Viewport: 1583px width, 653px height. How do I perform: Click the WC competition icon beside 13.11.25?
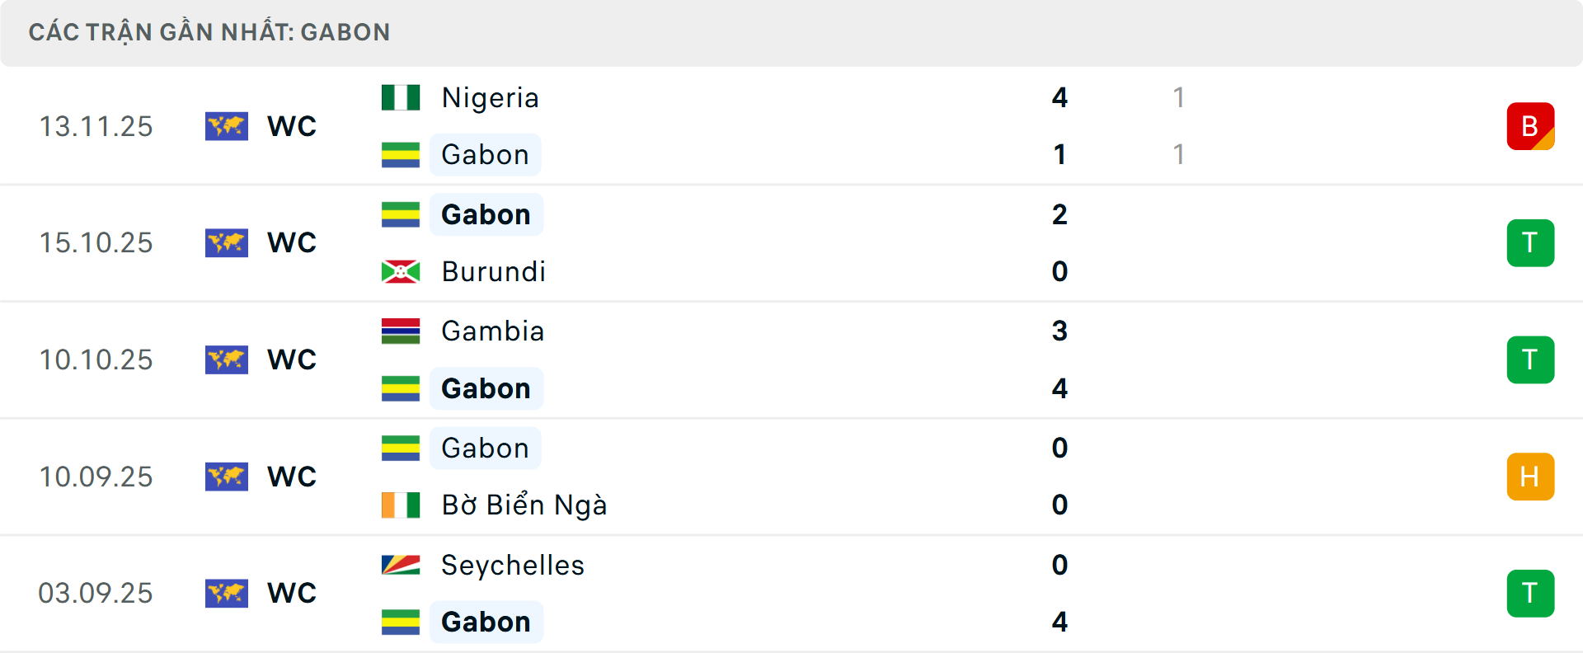pyautogui.click(x=227, y=126)
